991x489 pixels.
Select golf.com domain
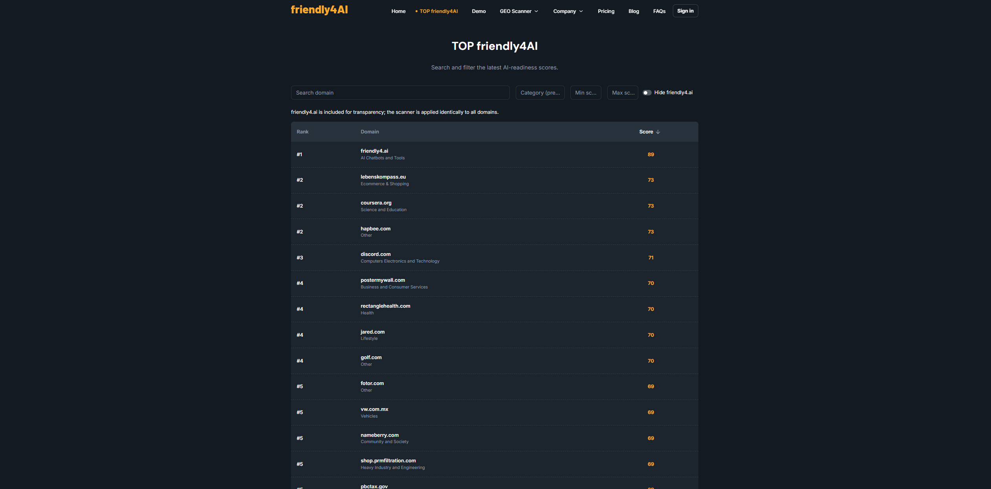[x=371, y=358]
